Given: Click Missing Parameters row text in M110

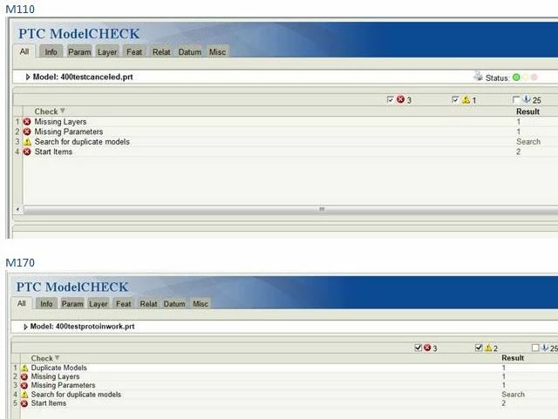Looking at the screenshot, I should pos(69,132).
